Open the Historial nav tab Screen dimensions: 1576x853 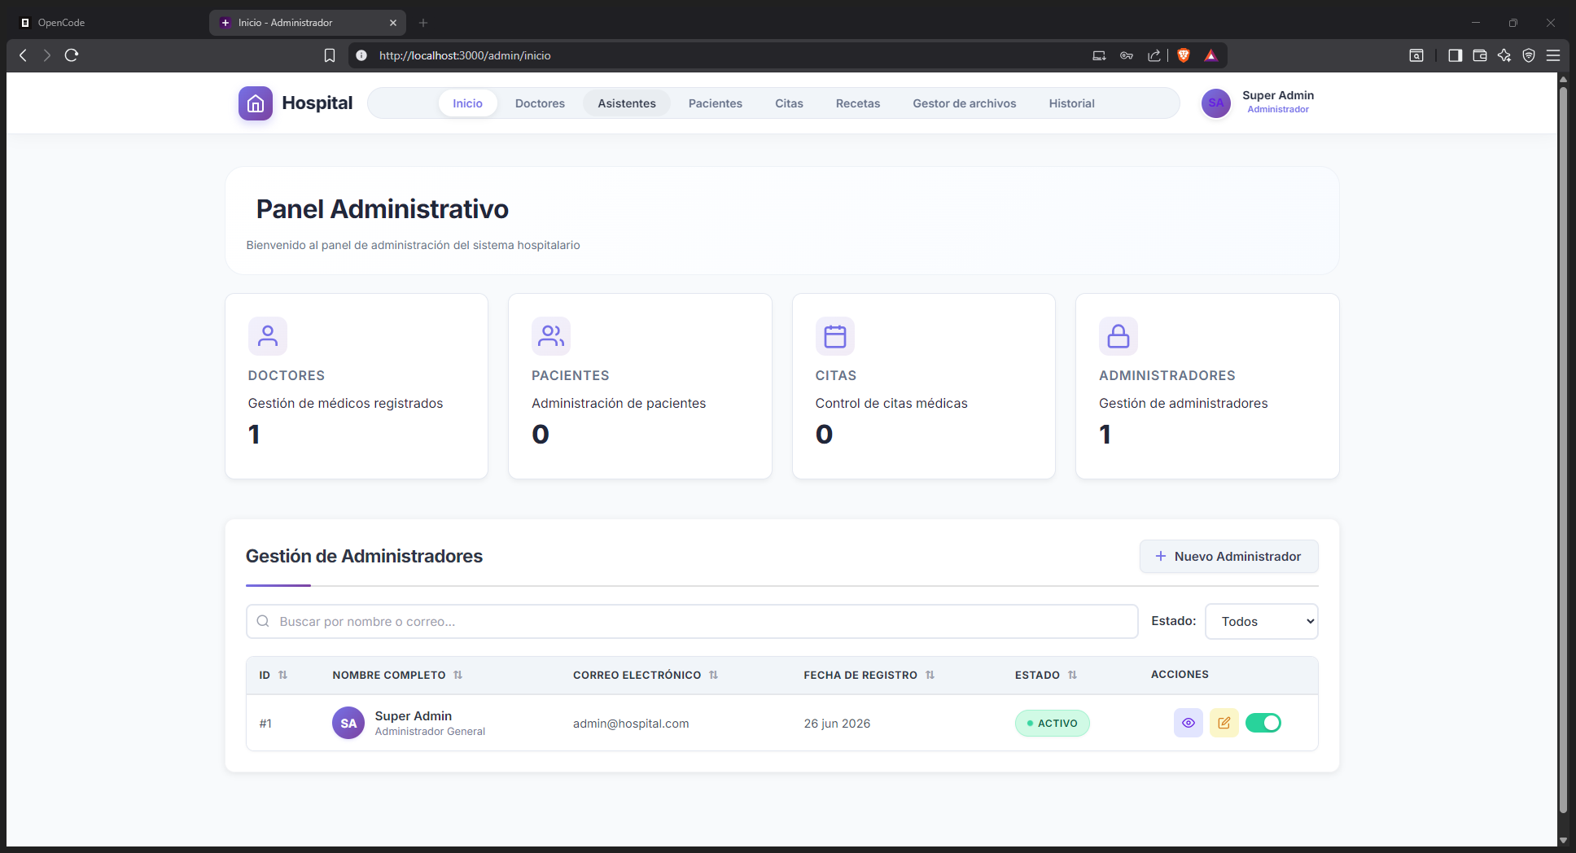point(1071,103)
